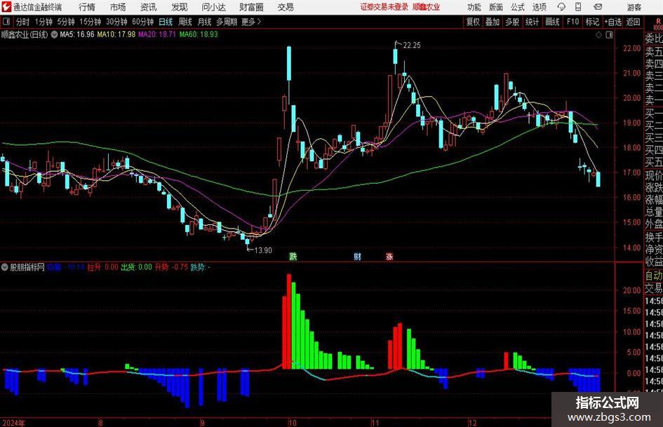The height and width of the screenshot is (427, 663).
Task: Click the 证券交易未登录 login link
Action: click(x=384, y=7)
